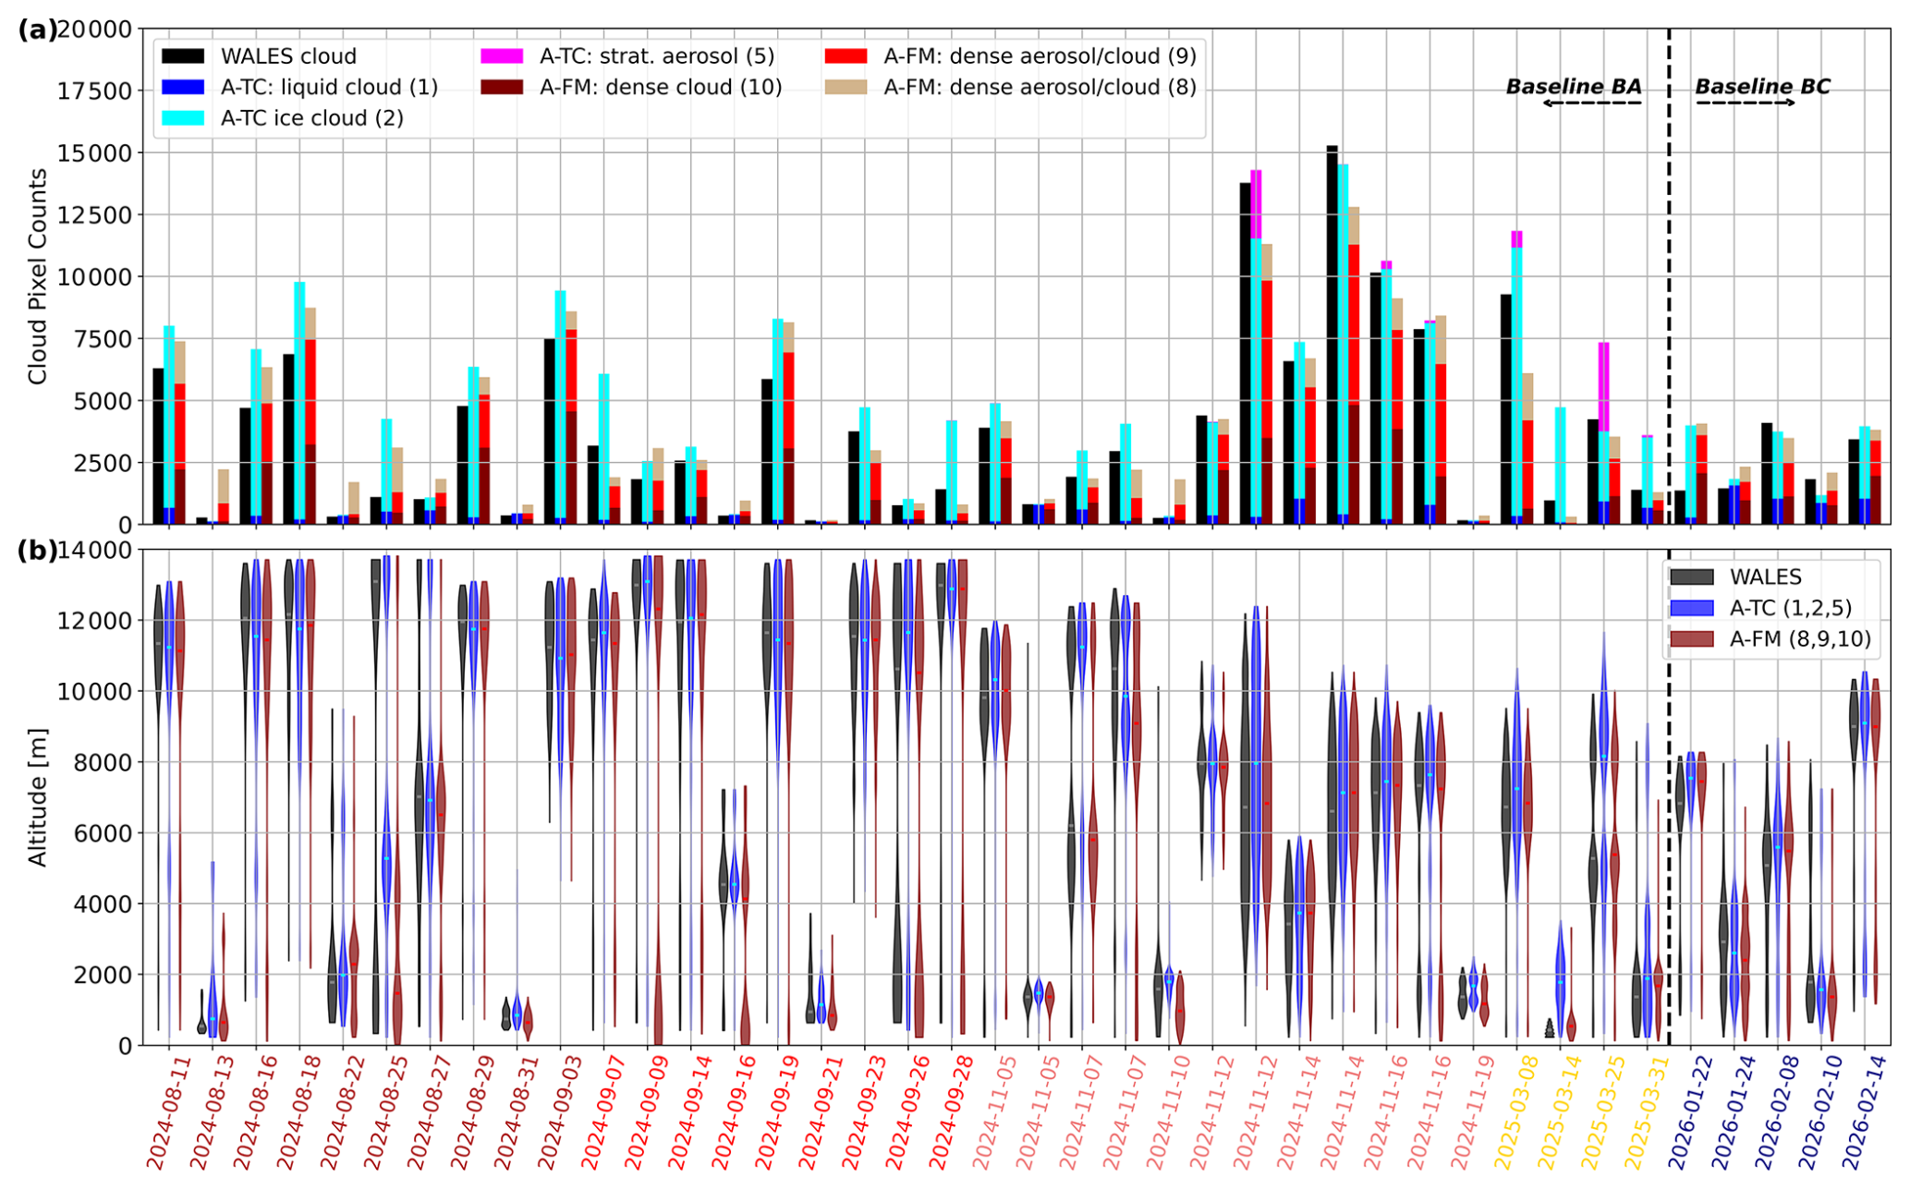Screen dimensions: 1910x1189
Task: Click the tan dense aerosol/cloud (8) swatch
Action: tap(846, 87)
